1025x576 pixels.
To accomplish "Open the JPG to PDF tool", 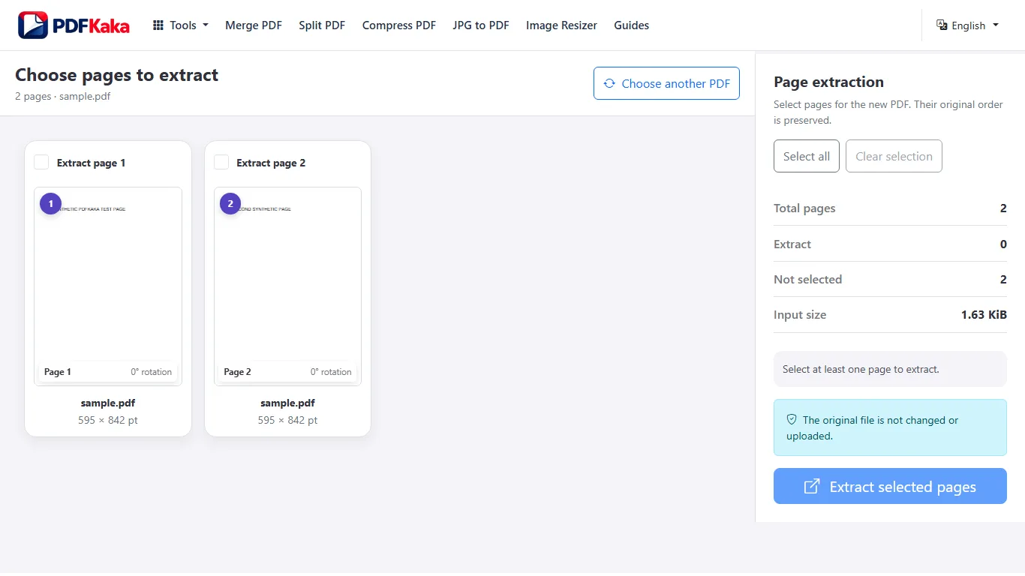I will (x=481, y=25).
